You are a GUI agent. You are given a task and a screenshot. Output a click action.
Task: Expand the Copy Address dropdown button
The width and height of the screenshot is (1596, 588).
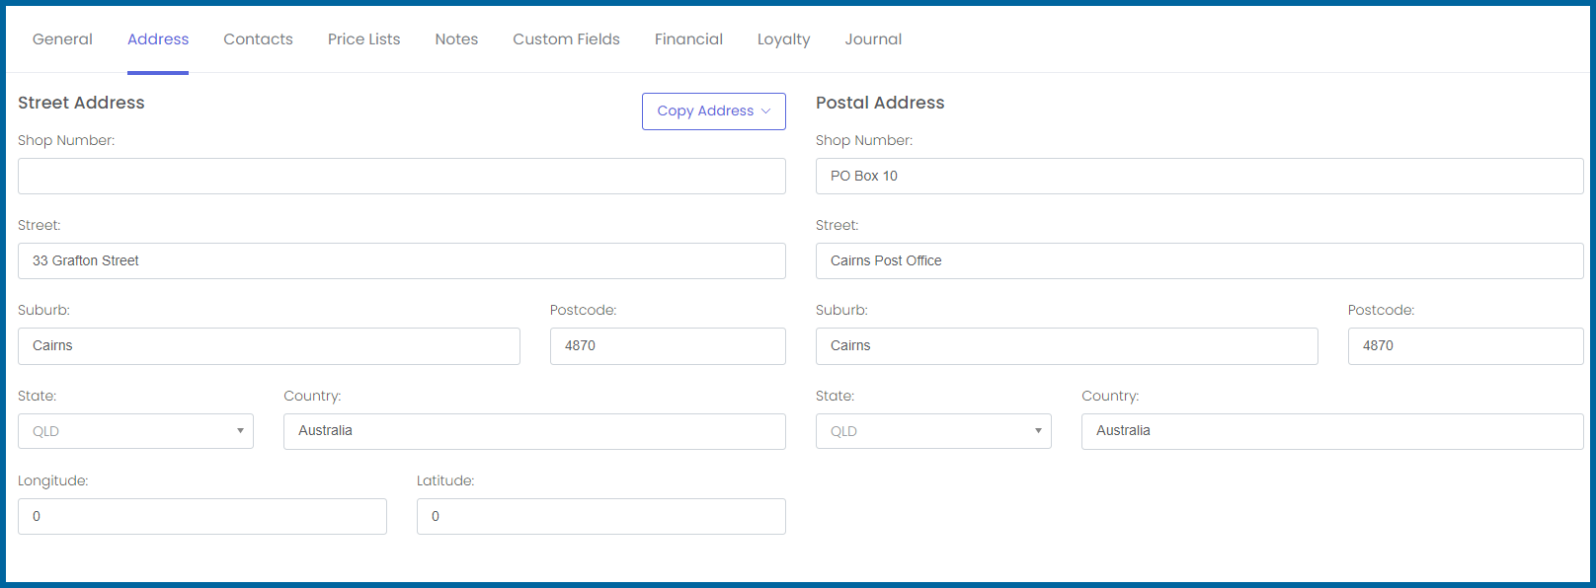tap(714, 111)
